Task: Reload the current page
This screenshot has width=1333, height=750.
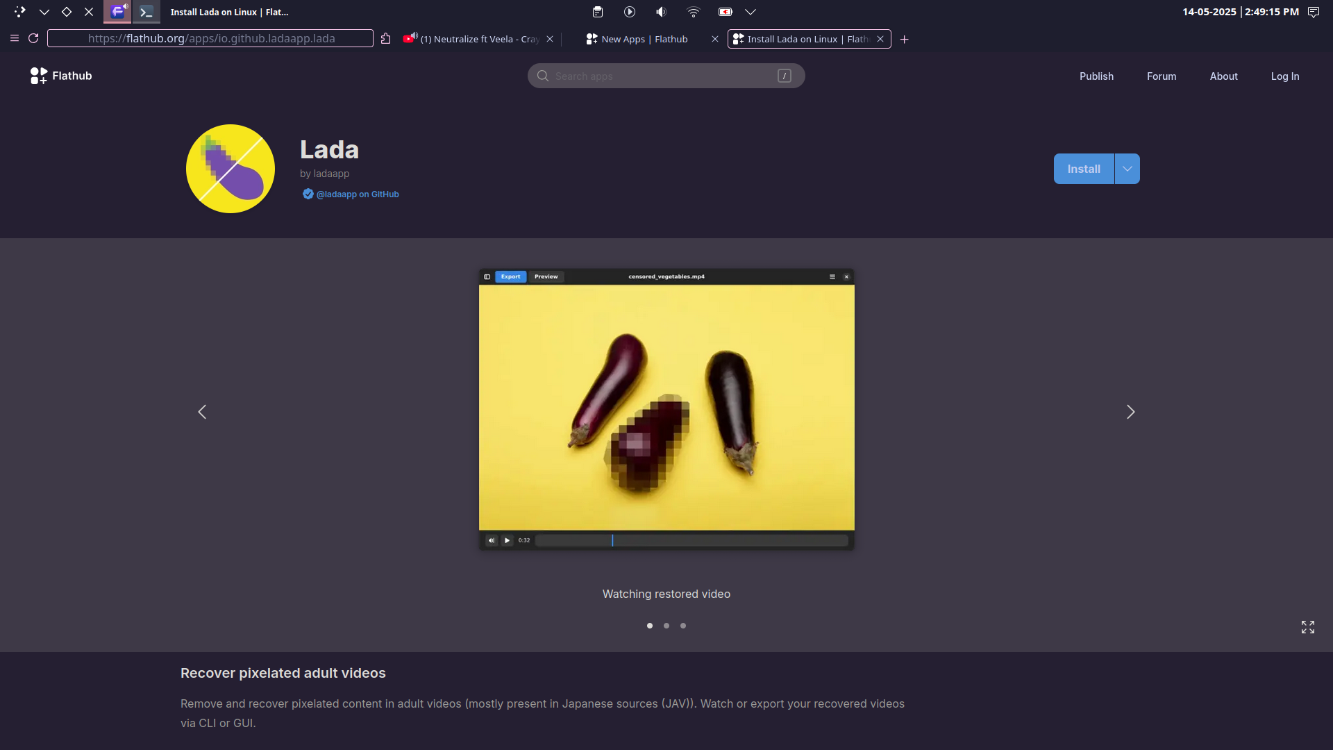Action: (x=33, y=38)
